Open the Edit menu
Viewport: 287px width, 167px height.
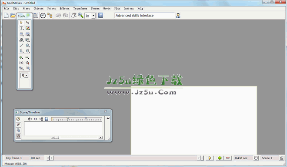(16, 9)
